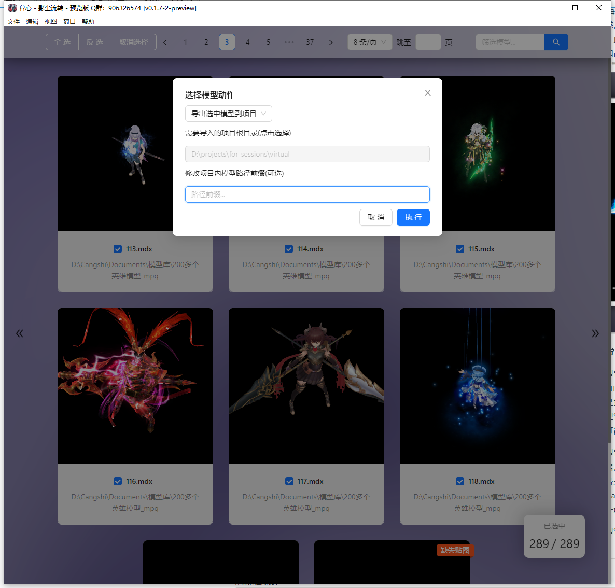Open the 视图 menu

tap(51, 22)
